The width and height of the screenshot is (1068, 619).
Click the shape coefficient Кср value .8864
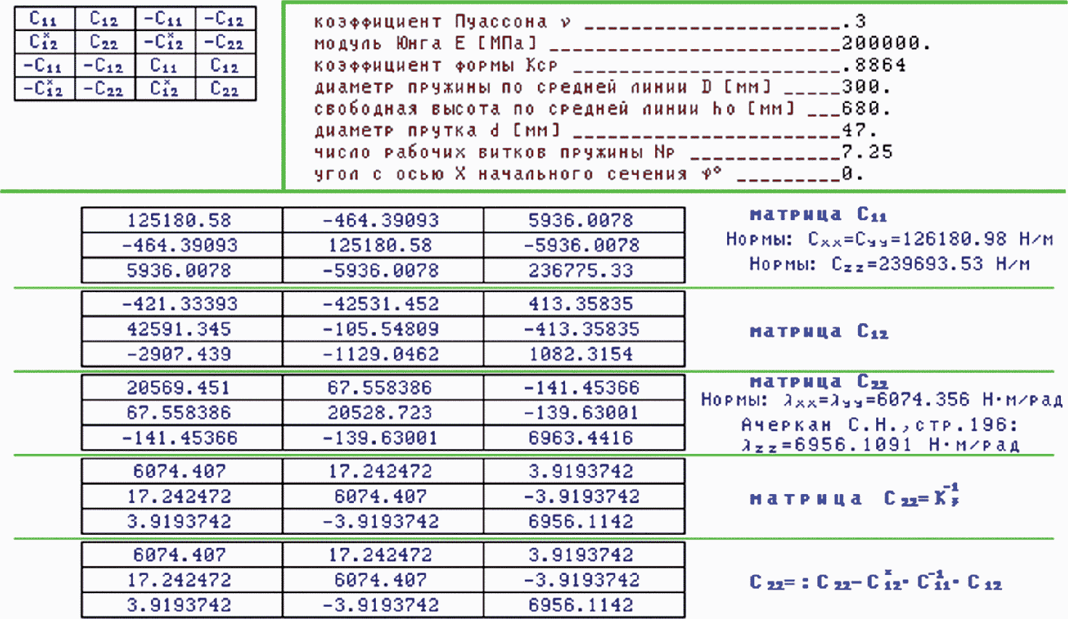pos(875,65)
